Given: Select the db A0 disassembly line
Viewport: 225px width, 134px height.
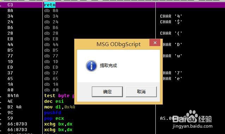Looking at the screenshot, I should pyautogui.click(x=51, y=90).
